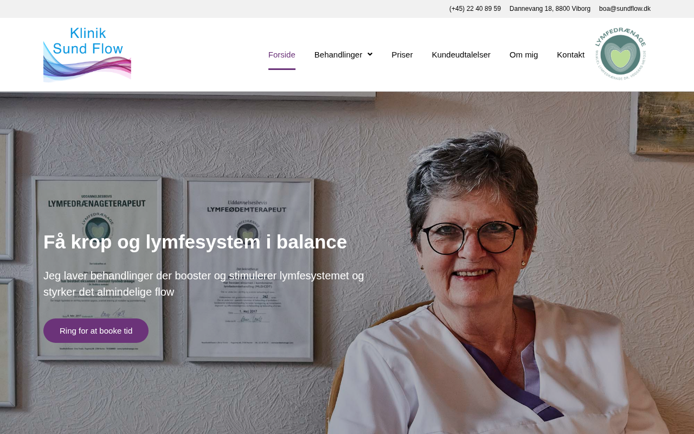Image resolution: width=694 pixels, height=434 pixels.
Task: Open the Priser page
Action: (x=402, y=54)
